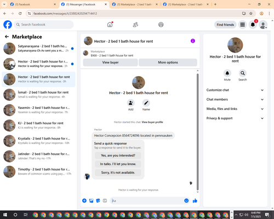Screen dimensions: 274x219
Task: Click Find friends button
Action: tap(225, 25)
